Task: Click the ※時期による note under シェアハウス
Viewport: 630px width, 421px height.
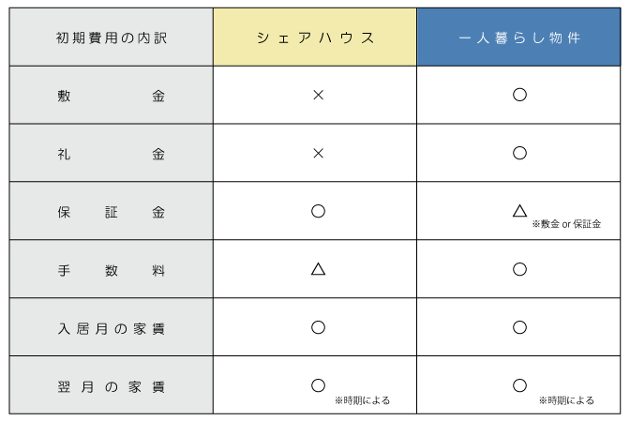Action: pyautogui.click(x=363, y=400)
